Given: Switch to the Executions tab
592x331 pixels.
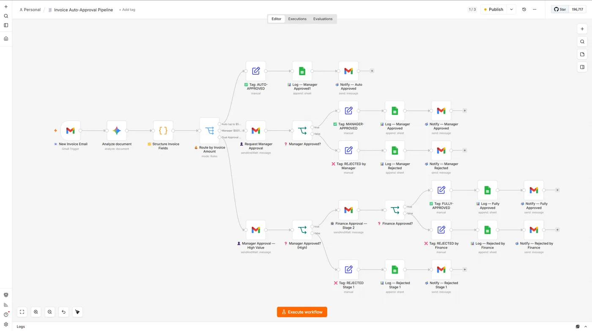Looking at the screenshot, I should tap(297, 19).
